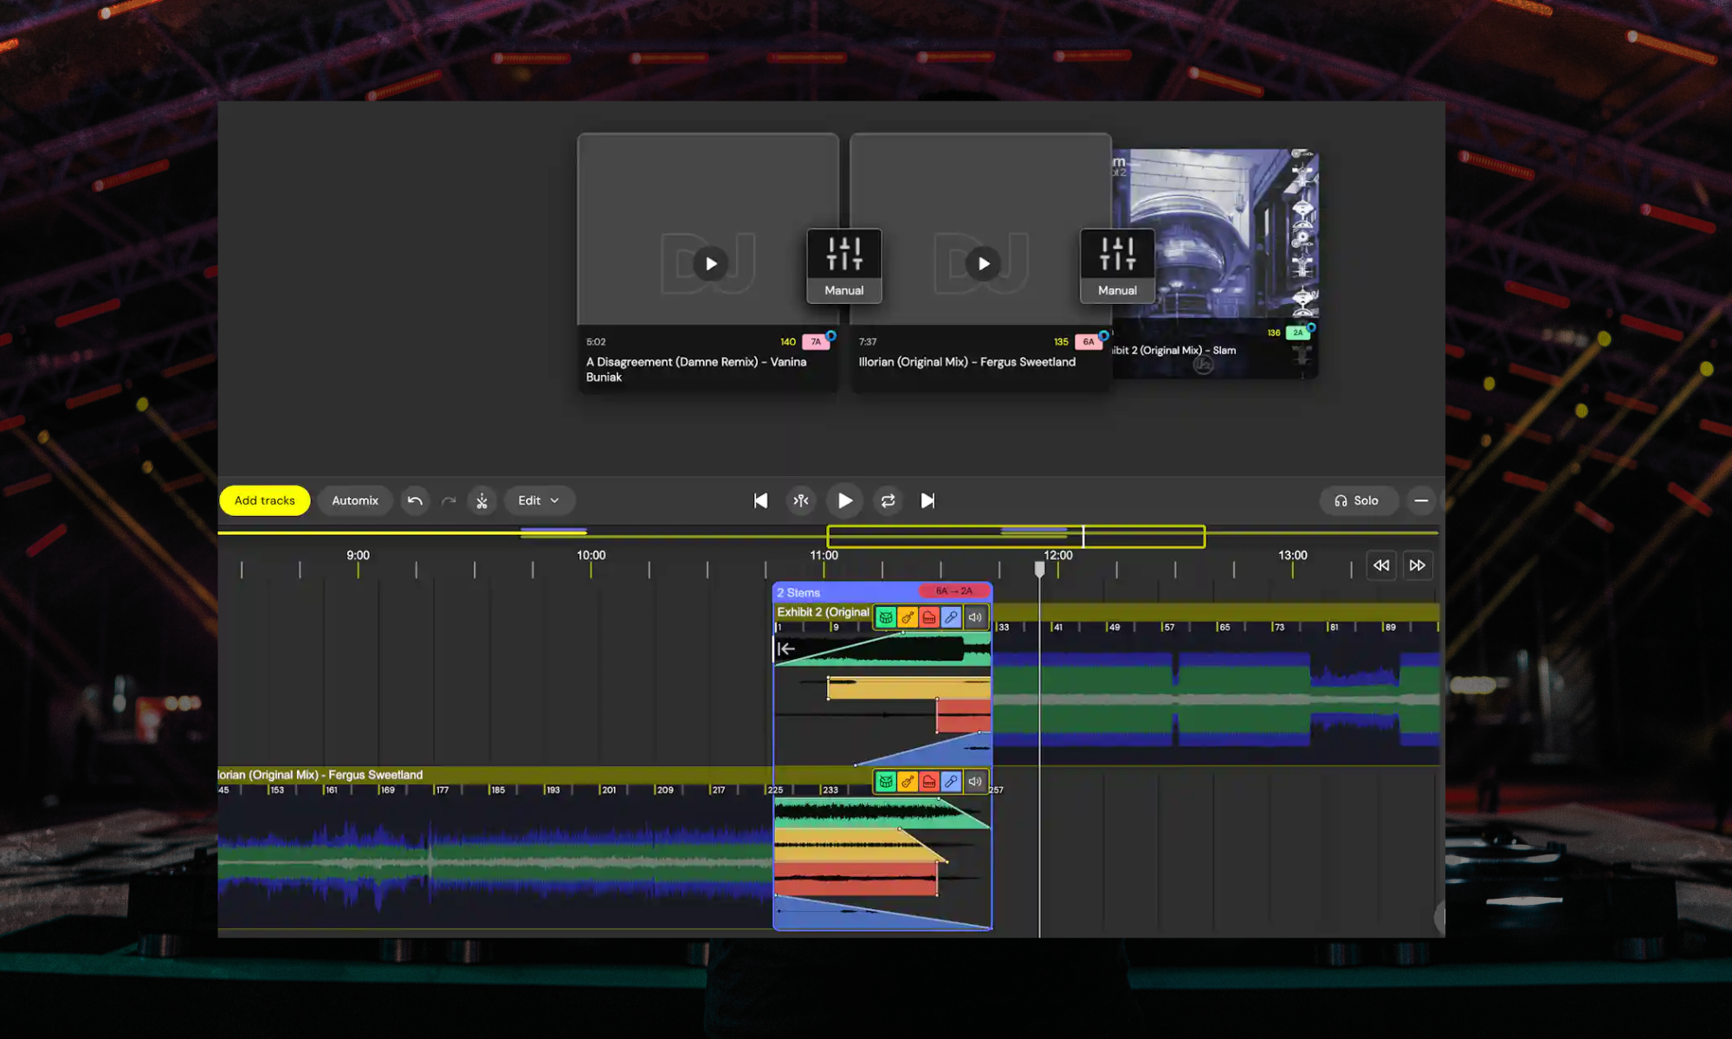Click the Automix button
1732x1039 pixels.
tap(355, 500)
